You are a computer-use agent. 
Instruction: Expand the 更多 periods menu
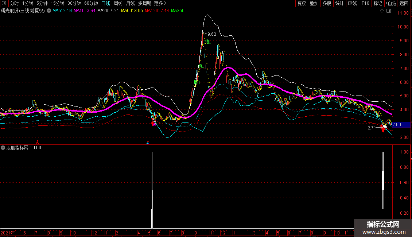click(160, 3)
